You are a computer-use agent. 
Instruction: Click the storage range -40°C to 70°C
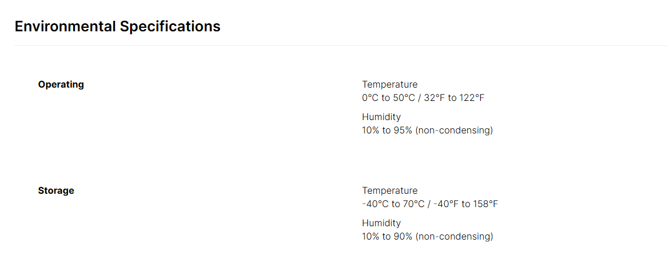click(393, 204)
